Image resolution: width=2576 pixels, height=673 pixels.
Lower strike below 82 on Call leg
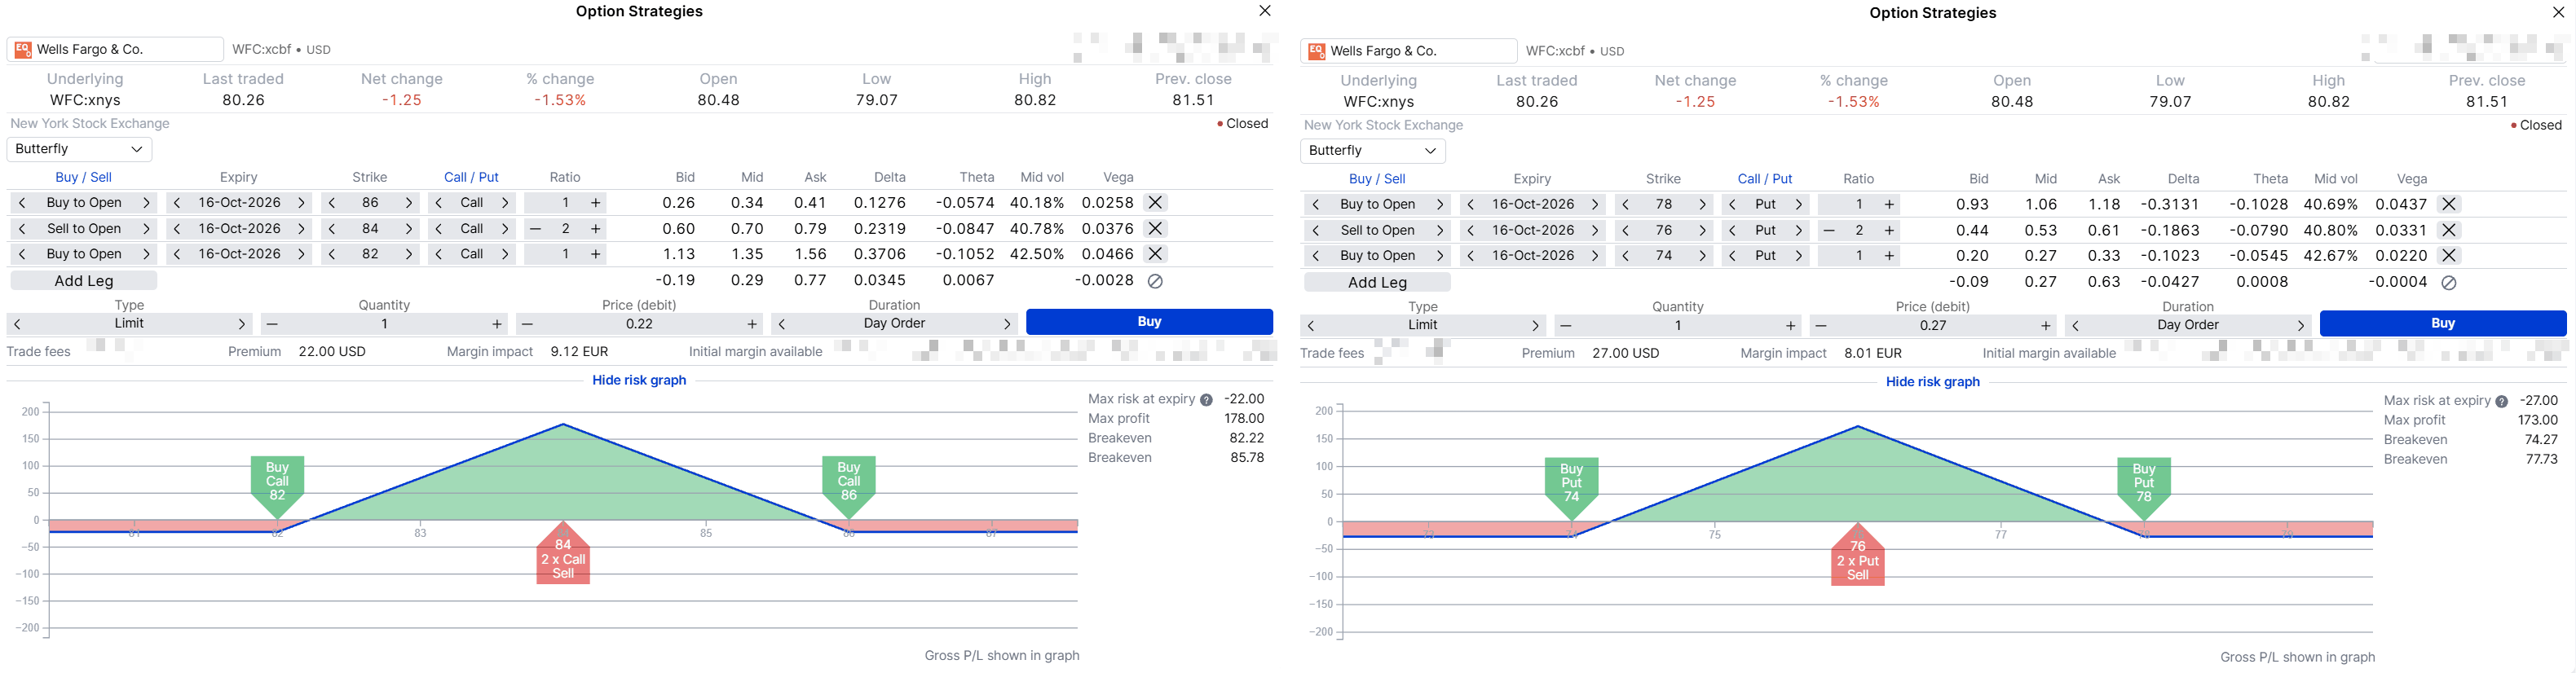[x=332, y=254]
